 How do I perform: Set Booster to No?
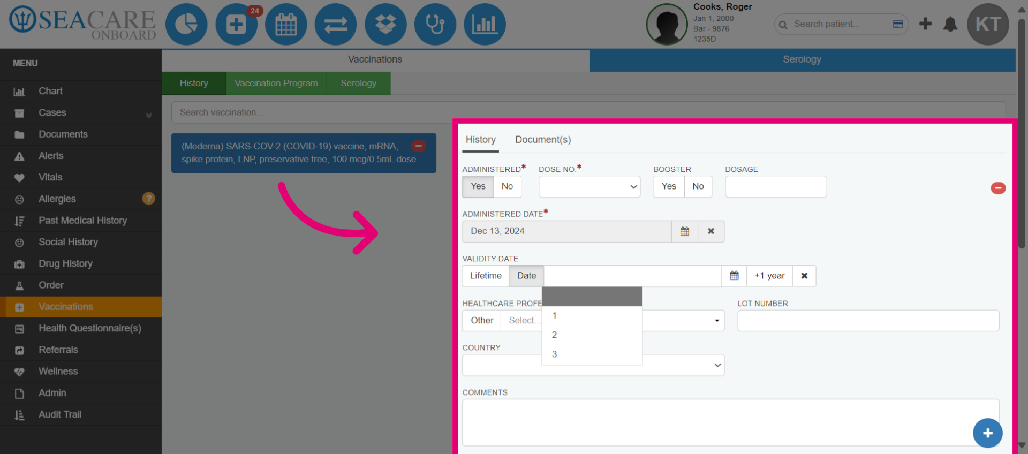coord(698,186)
